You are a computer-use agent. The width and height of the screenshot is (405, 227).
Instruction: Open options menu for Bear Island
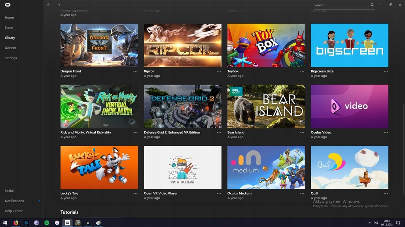click(302, 132)
